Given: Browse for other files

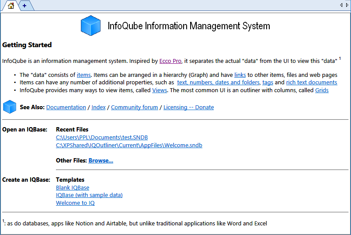Looking at the screenshot, I should click(101, 161).
